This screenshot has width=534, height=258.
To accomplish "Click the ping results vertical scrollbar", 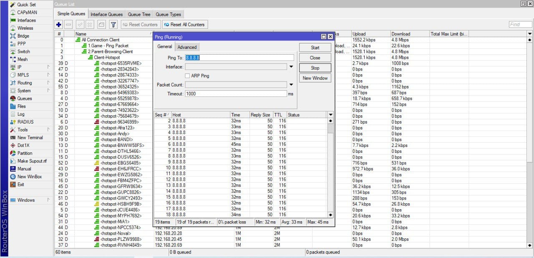I will point(331,168).
